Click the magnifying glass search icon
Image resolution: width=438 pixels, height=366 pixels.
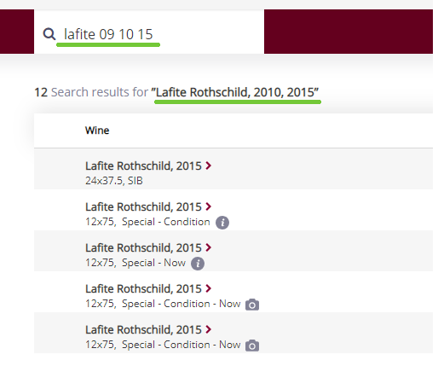point(49,34)
